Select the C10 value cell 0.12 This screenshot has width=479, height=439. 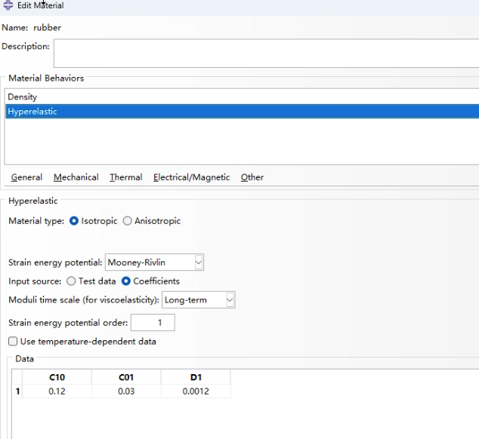coord(57,391)
